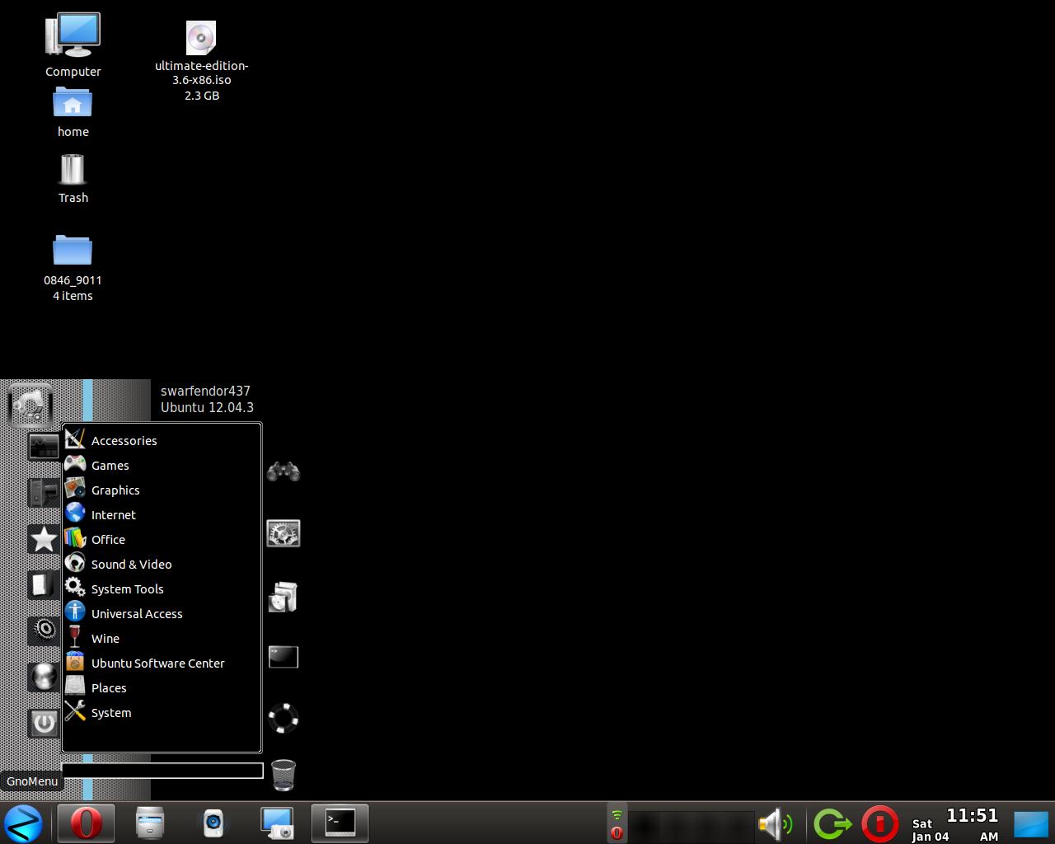Click the green logout arrow icon
This screenshot has width=1055, height=844.
(832, 823)
